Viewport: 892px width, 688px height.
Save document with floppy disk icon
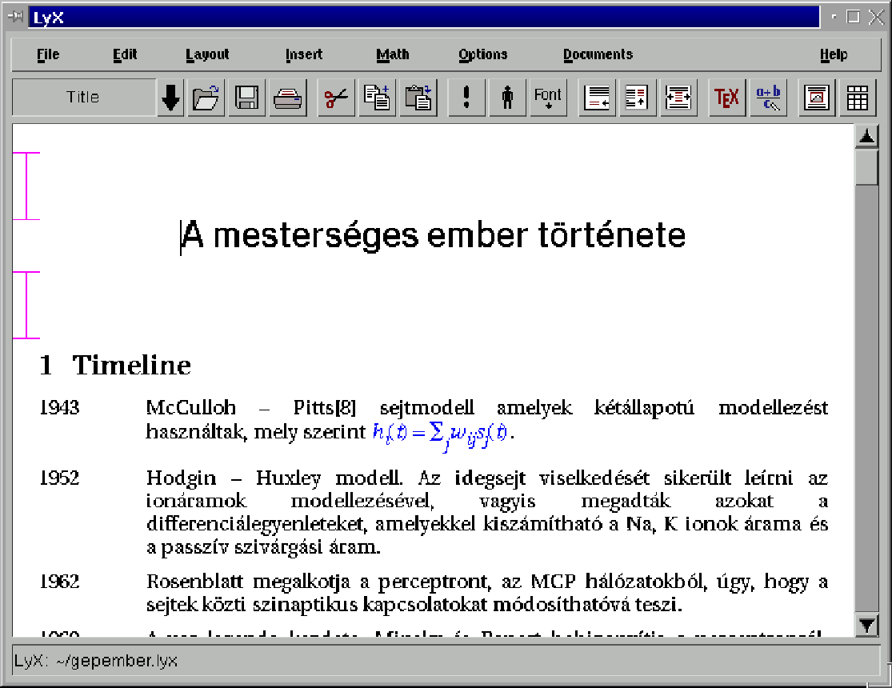point(246,98)
